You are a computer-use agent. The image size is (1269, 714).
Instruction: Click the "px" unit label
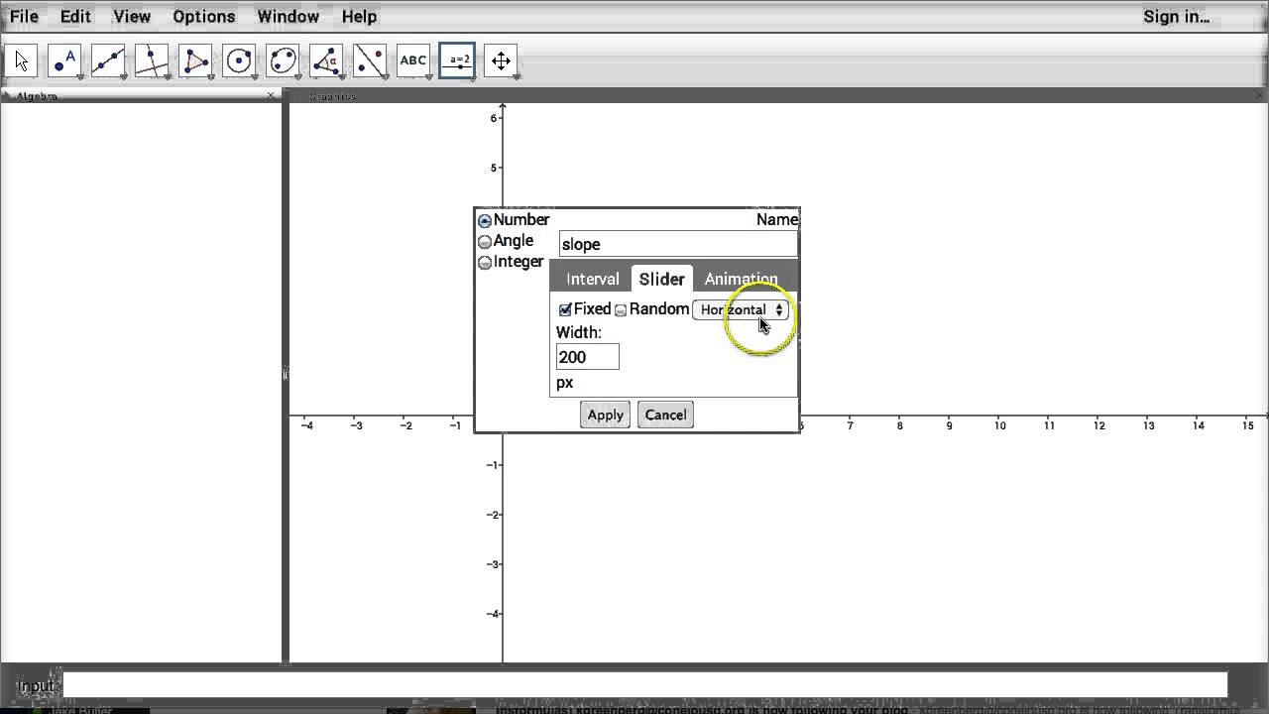pyautogui.click(x=564, y=382)
